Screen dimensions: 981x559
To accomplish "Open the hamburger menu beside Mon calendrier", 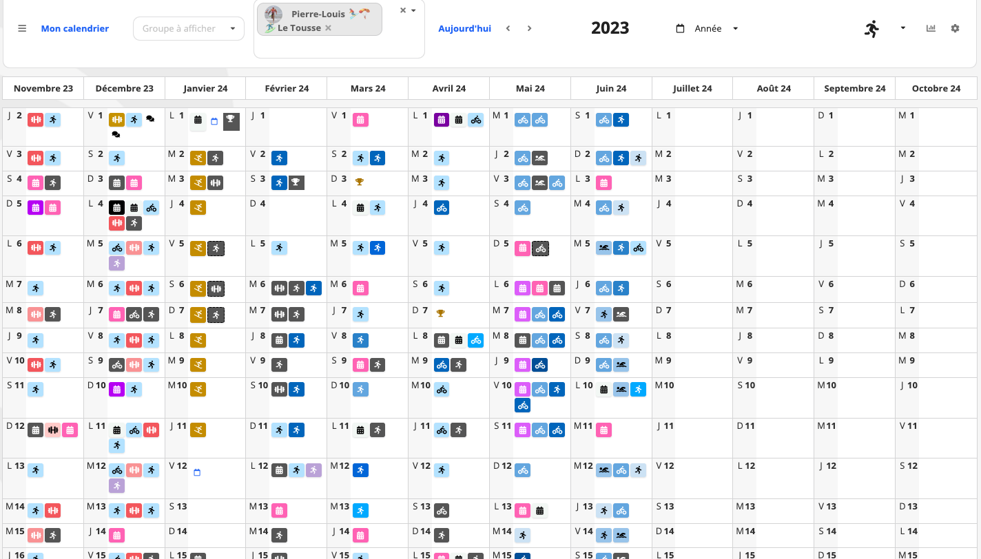I will 22,29.
